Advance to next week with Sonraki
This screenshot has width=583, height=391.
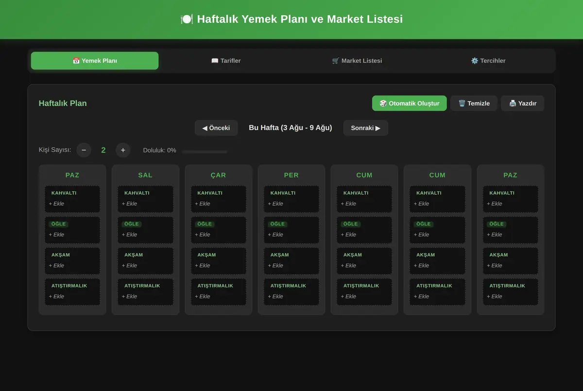coord(366,128)
